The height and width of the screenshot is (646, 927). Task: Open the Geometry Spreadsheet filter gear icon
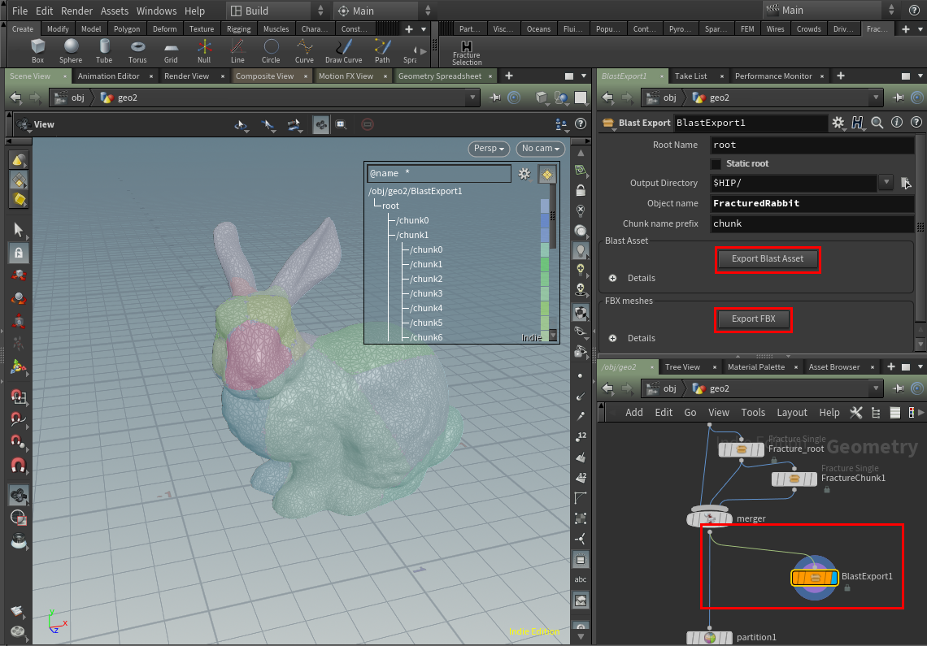click(x=524, y=173)
